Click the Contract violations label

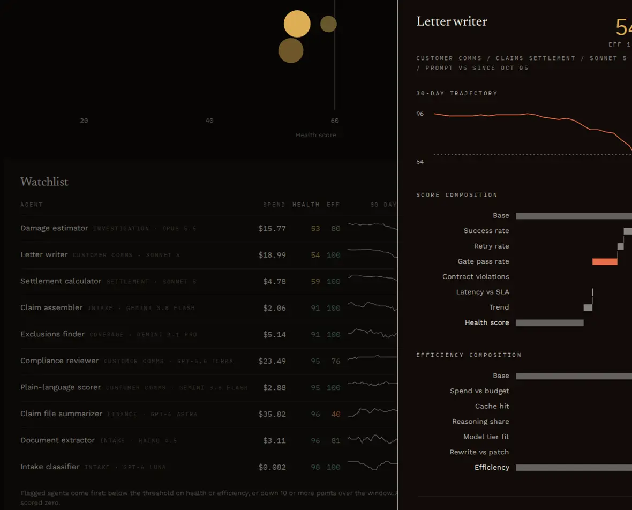(476, 276)
